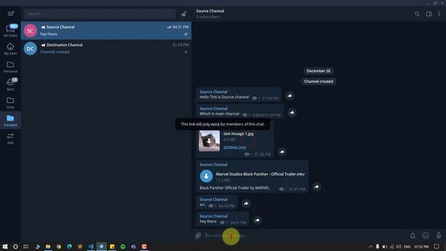Viewport: 446px width, 251px height.
Task: Click the attach file paperclip icon
Action: point(198,236)
